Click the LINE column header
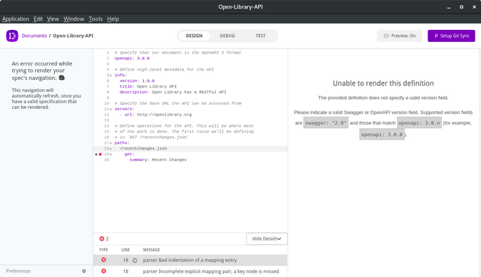481x277 pixels. point(125,250)
